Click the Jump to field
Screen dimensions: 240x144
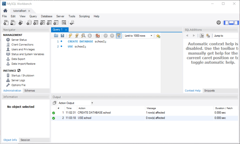(x=226, y=36)
